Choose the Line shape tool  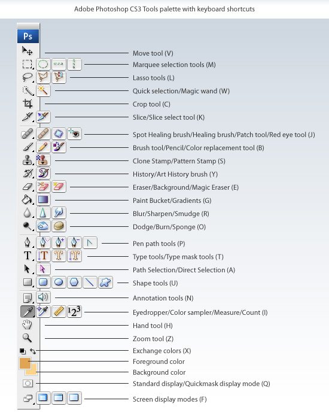coord(90,282)
